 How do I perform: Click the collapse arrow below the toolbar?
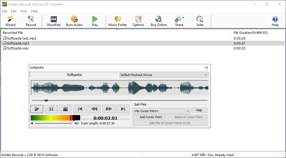pyautogui.click(x=117, y=30)
